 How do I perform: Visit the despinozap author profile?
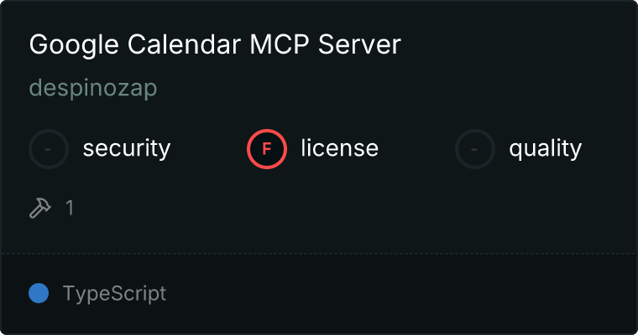point(93,88)
